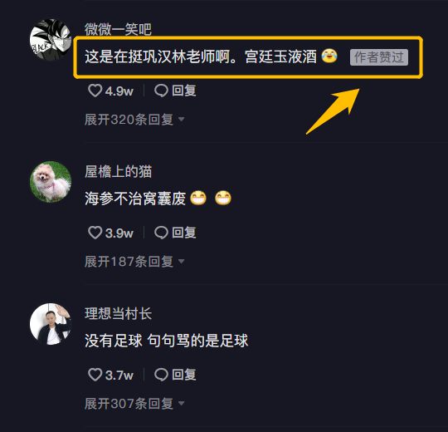Open 屋檐上的猫 dog avatar

click(x=51, y=182)
